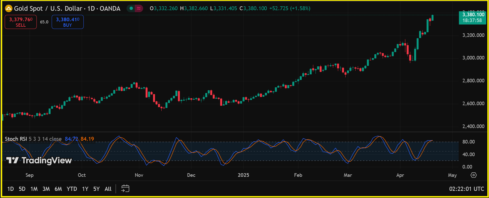Image resolution: width=489 pixels, height=198 pixels.
Task: Click the TradingView logo
Action: pos(39,160)
